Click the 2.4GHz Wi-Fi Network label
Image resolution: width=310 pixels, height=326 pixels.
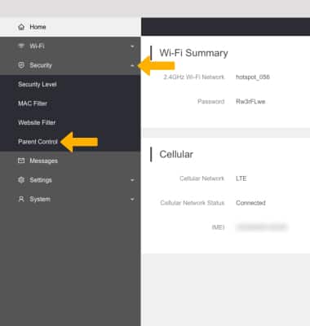194,77
